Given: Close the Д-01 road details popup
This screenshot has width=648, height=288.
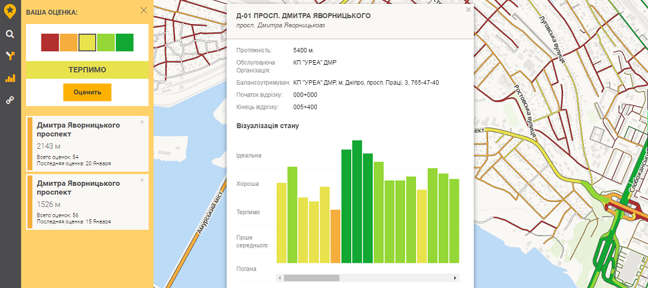Looking at the screenshot, I should pos(468,10).
